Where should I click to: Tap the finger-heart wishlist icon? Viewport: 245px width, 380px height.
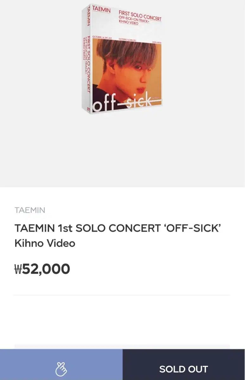61,369
